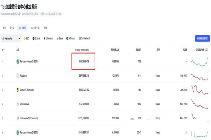Switch to the DEX (衍生品) tab

pyautogui.click(x=35, y=28)
